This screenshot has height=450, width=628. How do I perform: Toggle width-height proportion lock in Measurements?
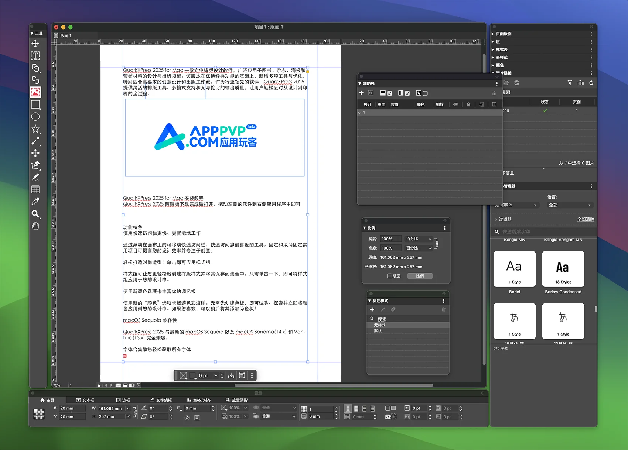[134, 412]
